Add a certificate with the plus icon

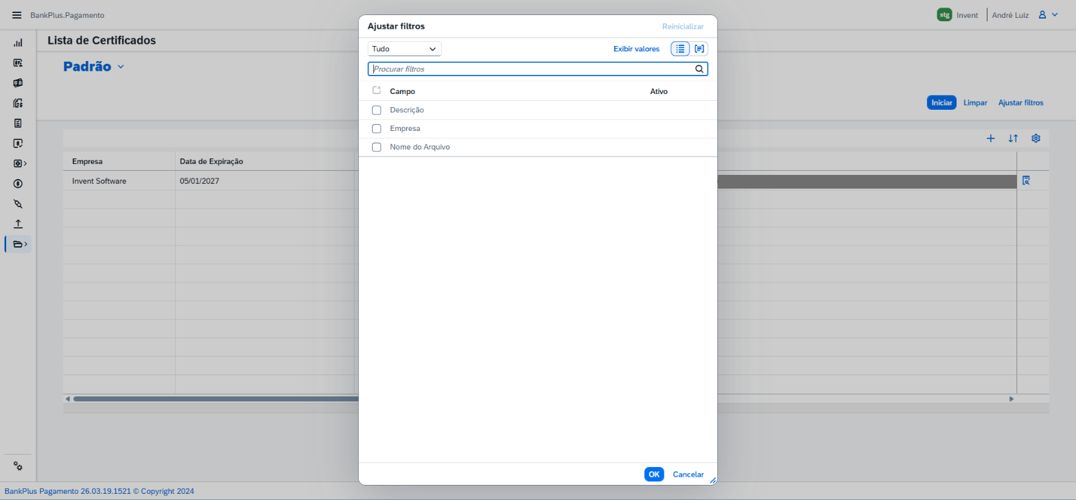point(990,139)
